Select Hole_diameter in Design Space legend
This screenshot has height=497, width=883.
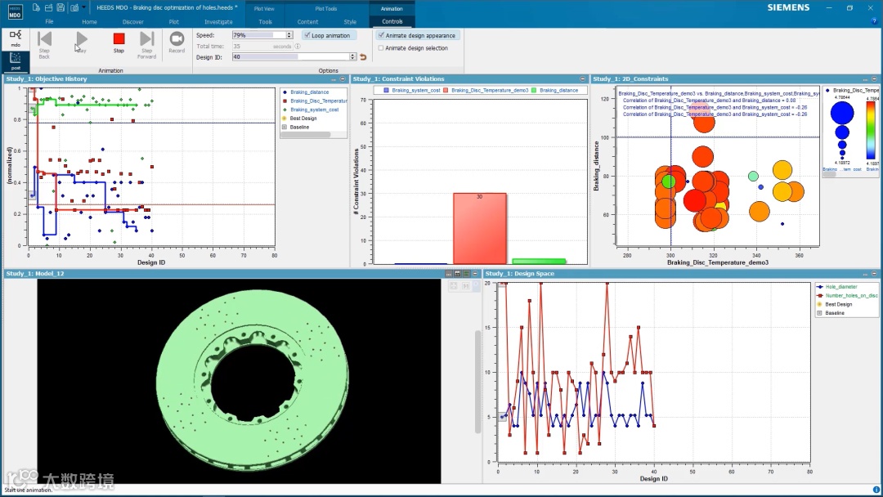point(841,287)
